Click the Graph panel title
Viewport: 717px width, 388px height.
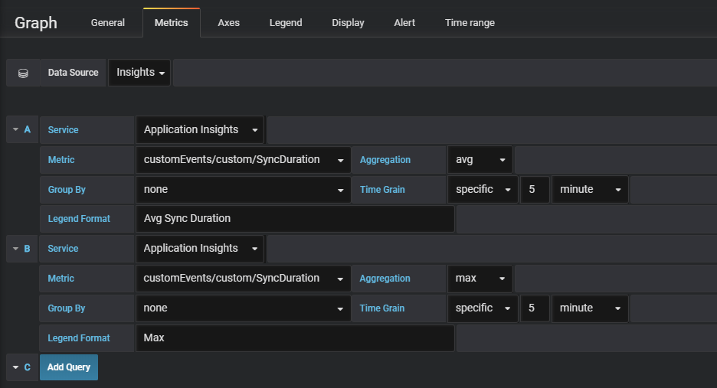[36, 23]
